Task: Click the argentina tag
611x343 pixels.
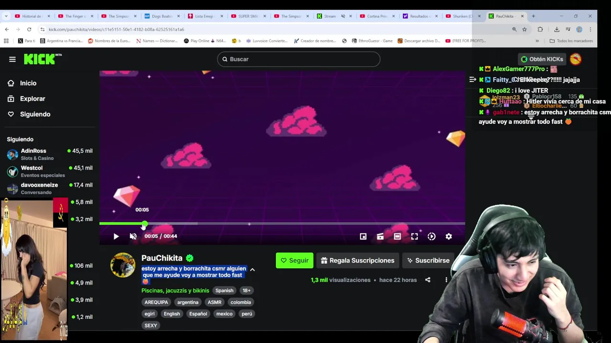Action: click(188, 302)
